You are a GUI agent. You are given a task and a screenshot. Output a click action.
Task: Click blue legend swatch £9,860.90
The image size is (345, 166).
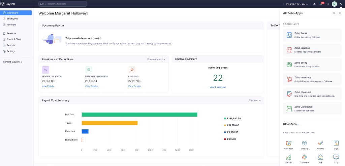(x=225, y=132)
